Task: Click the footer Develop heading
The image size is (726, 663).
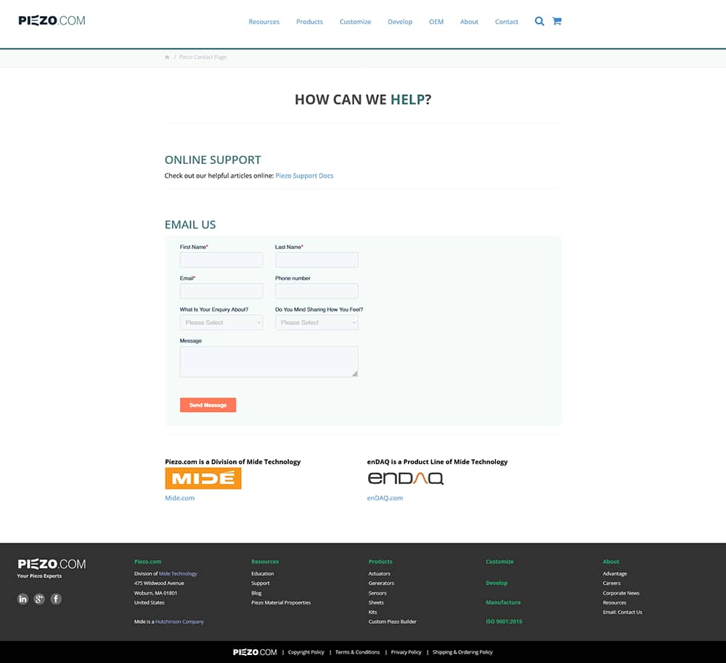Action: pyautogui.click(x=497, y=583)
